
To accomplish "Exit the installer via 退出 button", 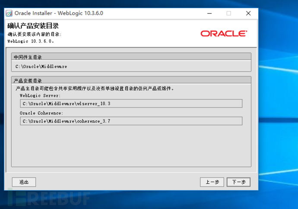I will tap(24, 182).
